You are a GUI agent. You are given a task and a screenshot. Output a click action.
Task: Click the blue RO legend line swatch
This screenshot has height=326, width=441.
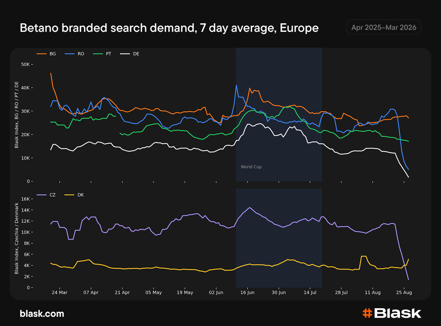[70, 54]
